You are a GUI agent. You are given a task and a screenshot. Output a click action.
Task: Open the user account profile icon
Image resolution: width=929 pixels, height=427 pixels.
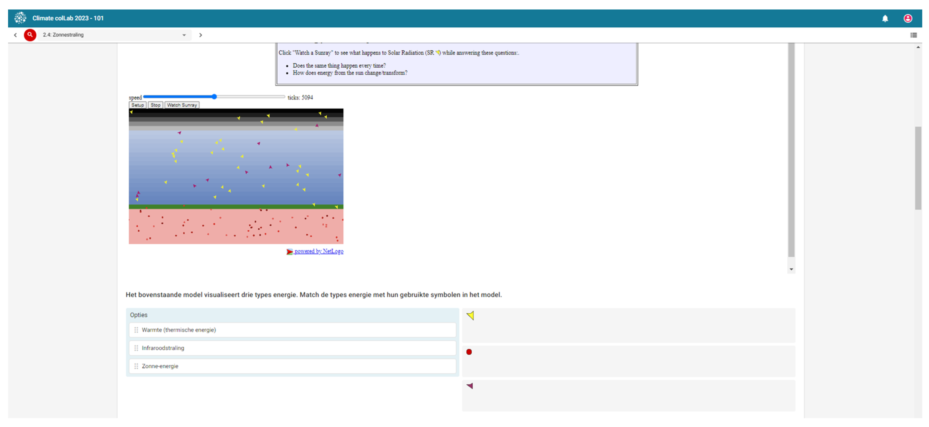click(907, 18)
